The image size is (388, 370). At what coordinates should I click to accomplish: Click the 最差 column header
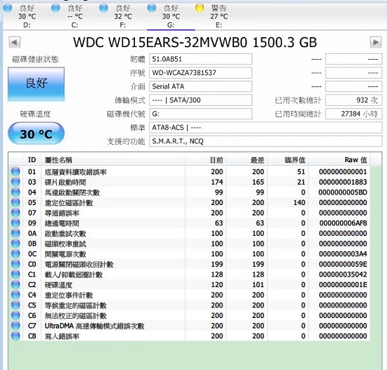click(247, 160)
